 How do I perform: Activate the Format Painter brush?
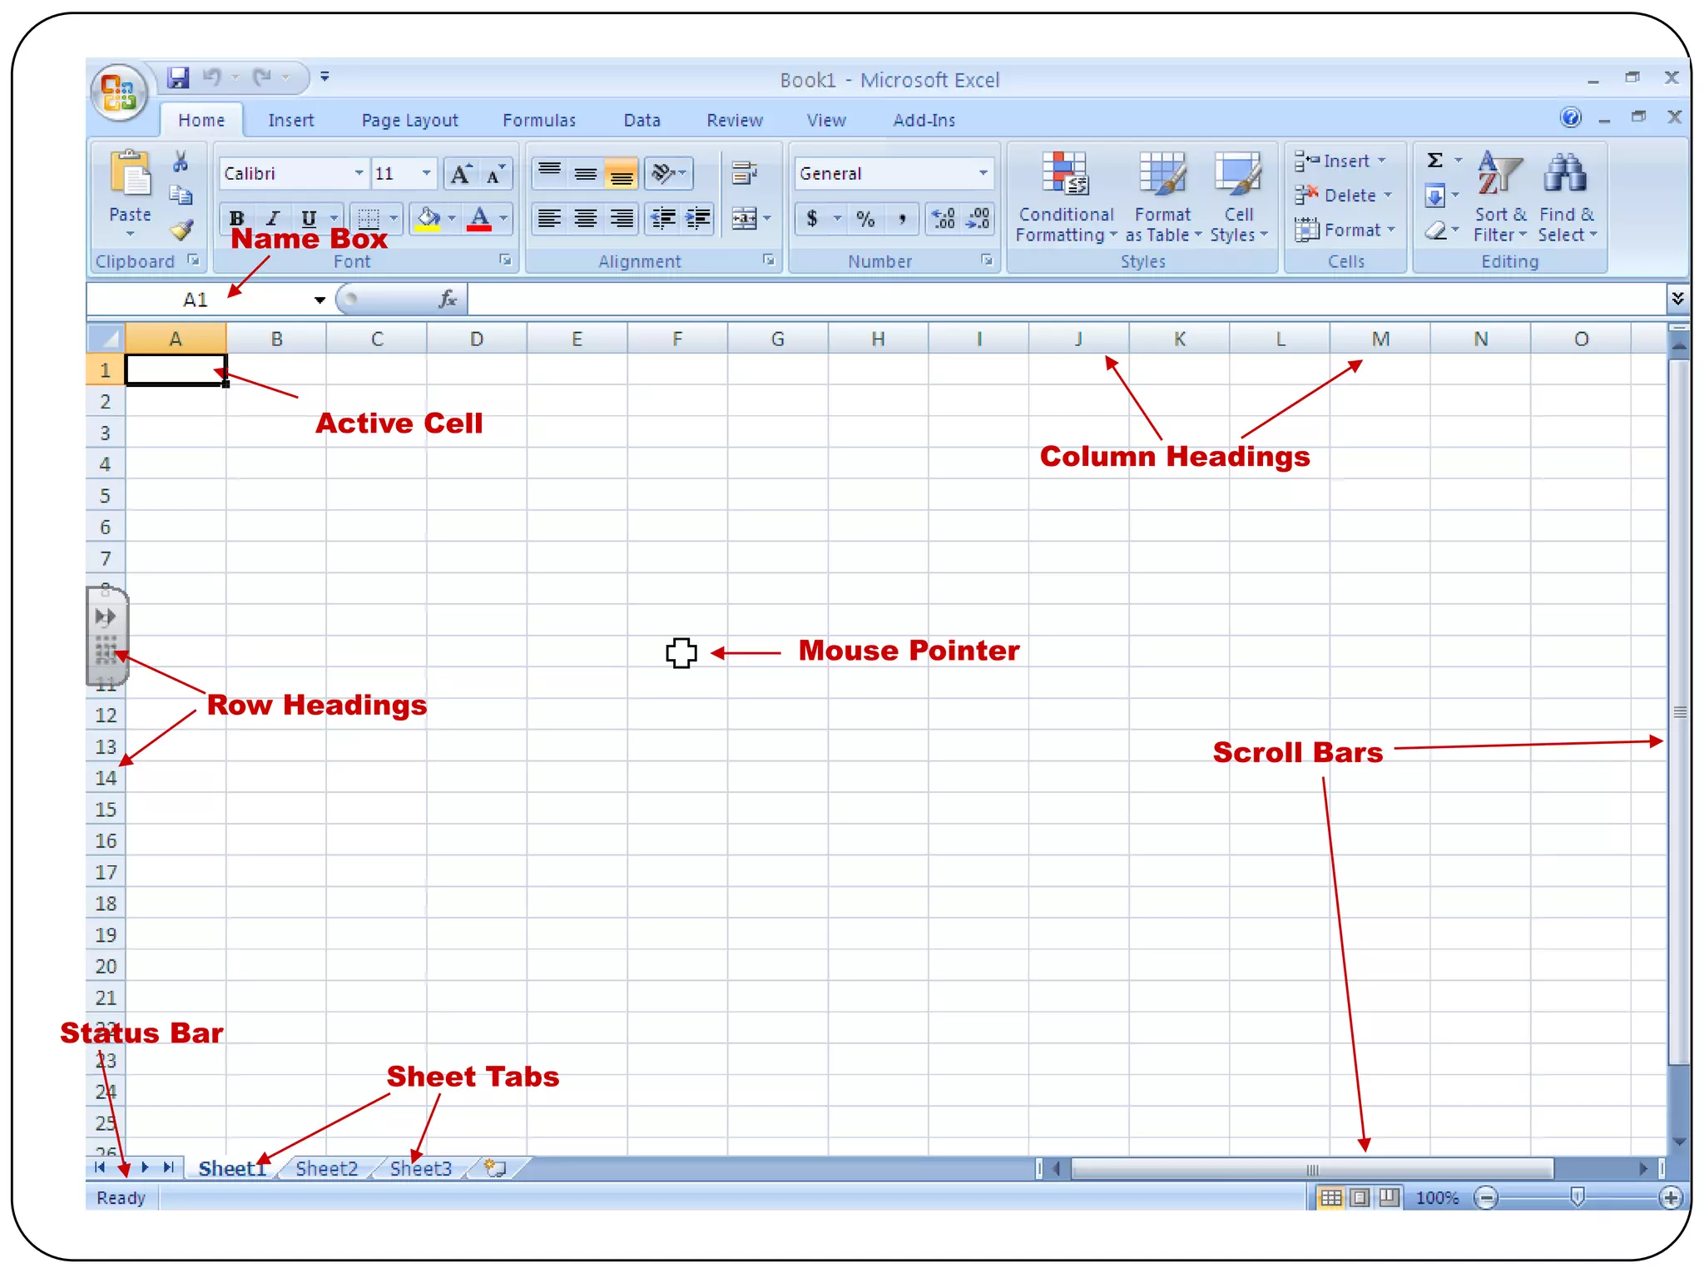pos(181,230)
